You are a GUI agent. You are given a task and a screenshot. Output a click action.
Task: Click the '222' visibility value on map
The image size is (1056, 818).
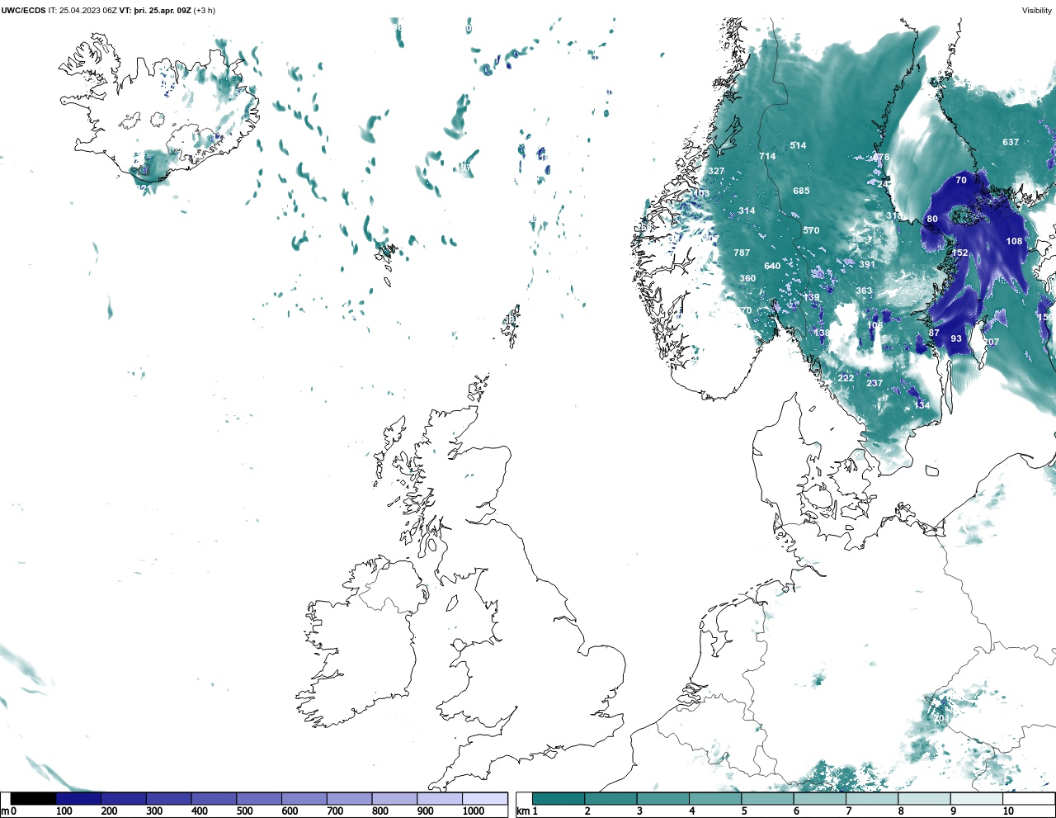tap(846, 378)
